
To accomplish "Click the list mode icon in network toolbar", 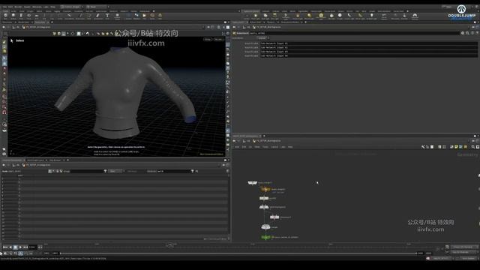I will (432, 147).
